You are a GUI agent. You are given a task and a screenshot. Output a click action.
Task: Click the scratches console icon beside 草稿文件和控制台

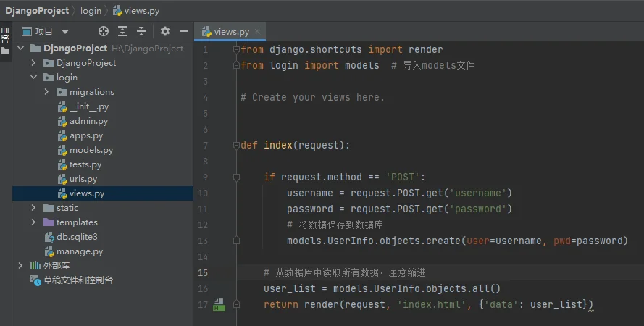pos(35,280)
